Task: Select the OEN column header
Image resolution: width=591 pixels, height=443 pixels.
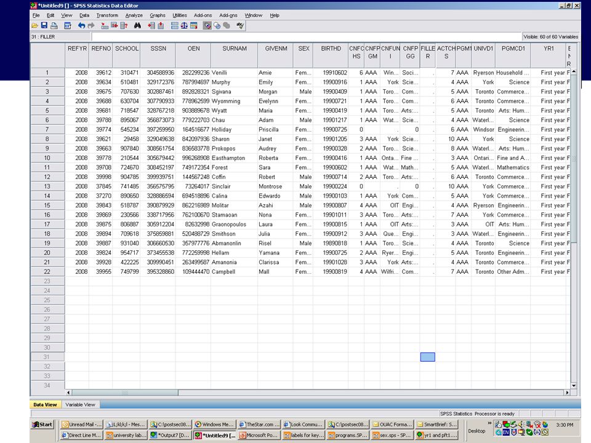Action: [194, 55]
